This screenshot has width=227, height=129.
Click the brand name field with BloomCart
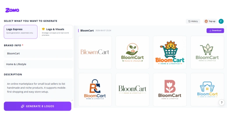coord(38,53)
